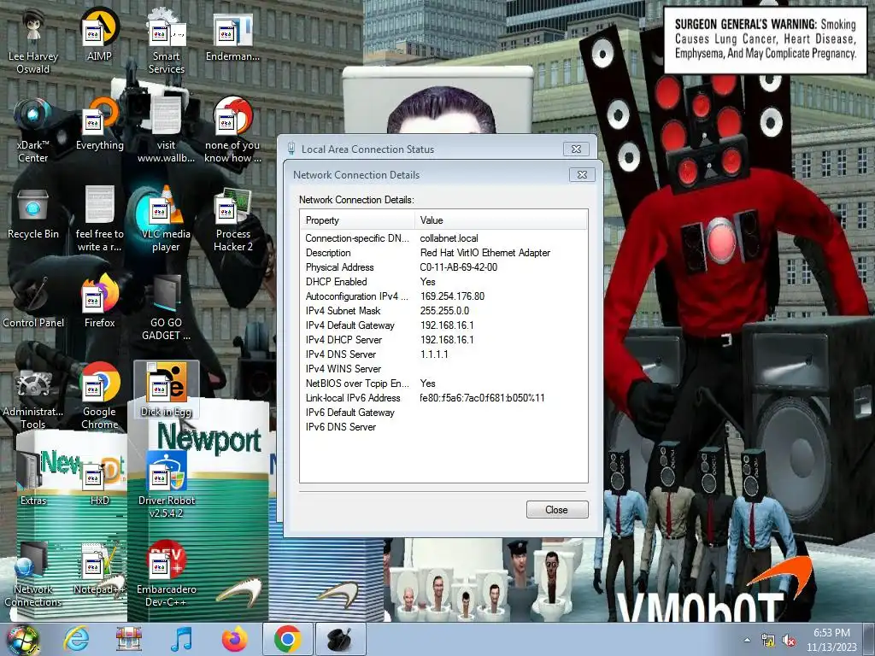Click the taskbar clock showing 6:53 PM
The width and height of the screenshot is (875, 656).
pyautogui.click(x=831, y=640)
